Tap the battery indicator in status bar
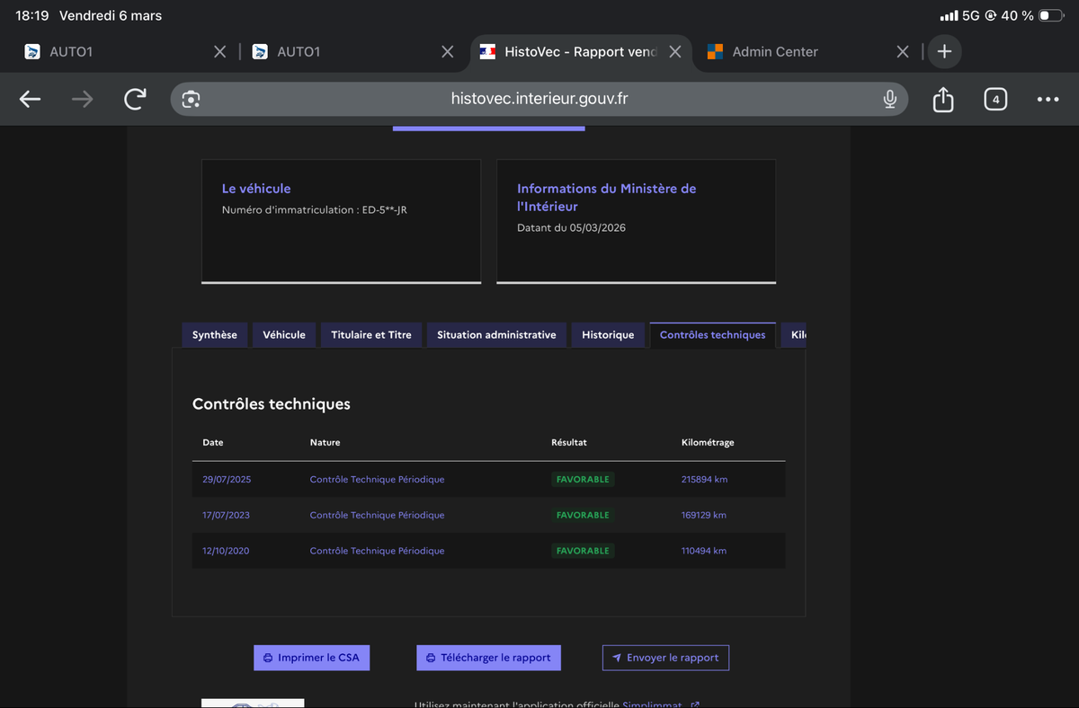This screenshot has width=1079, height=708. (x=1050, y=16)
